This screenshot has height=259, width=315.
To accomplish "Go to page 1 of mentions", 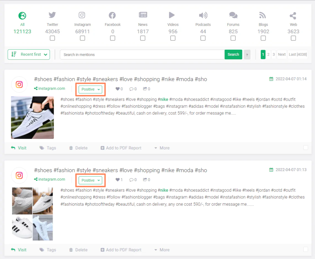I will [263, 54].
